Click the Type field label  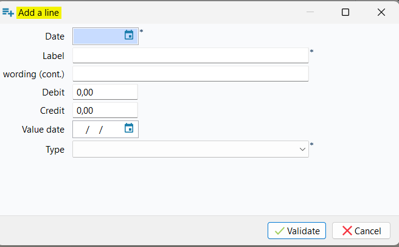coord(55,149)
